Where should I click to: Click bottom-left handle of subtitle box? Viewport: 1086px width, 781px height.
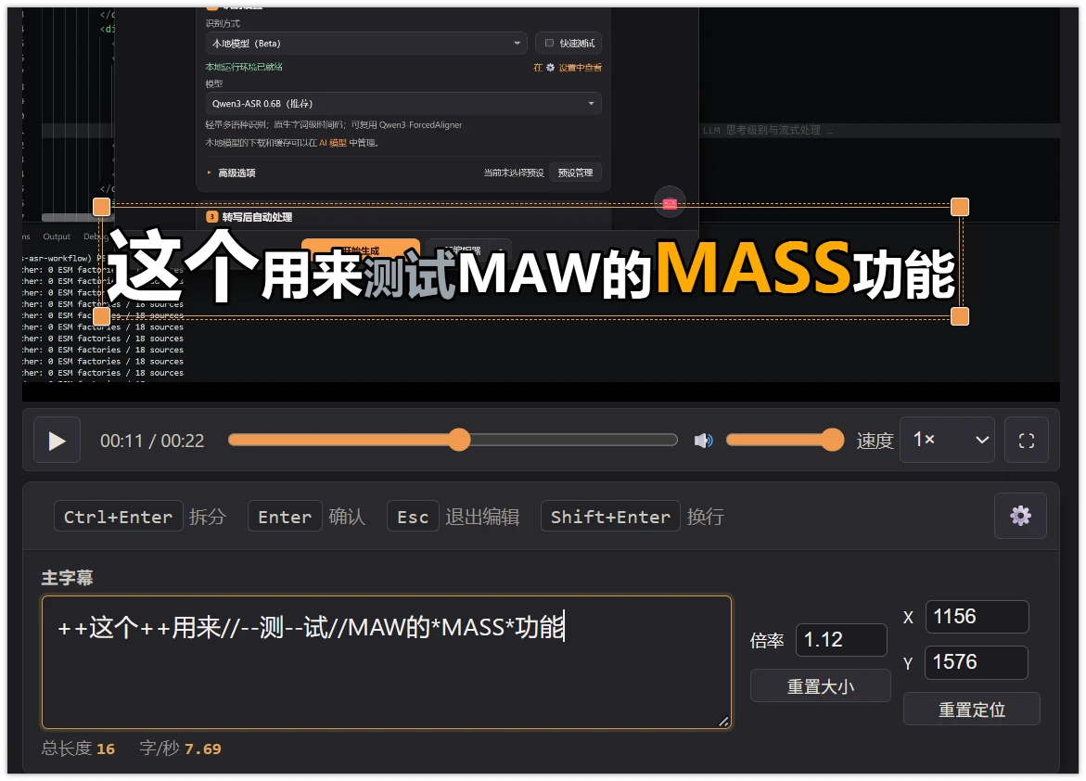pyautogui.click(x=102, y=316)
